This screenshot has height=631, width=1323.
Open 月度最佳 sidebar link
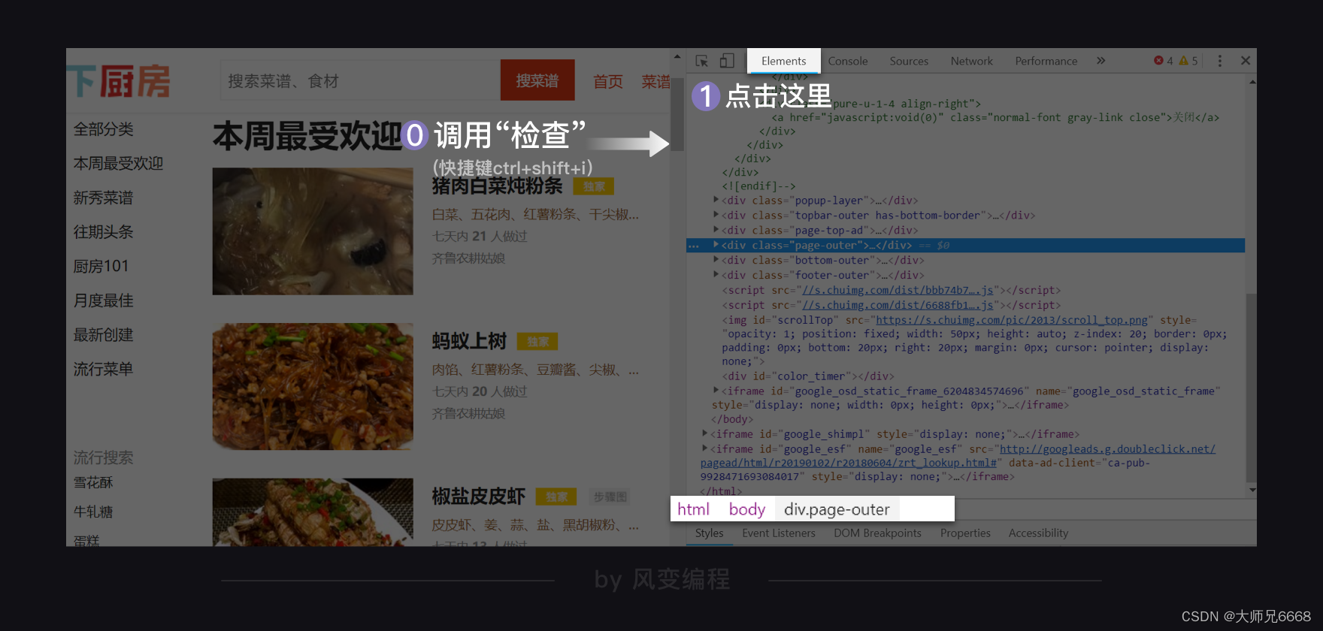point(104,300)
